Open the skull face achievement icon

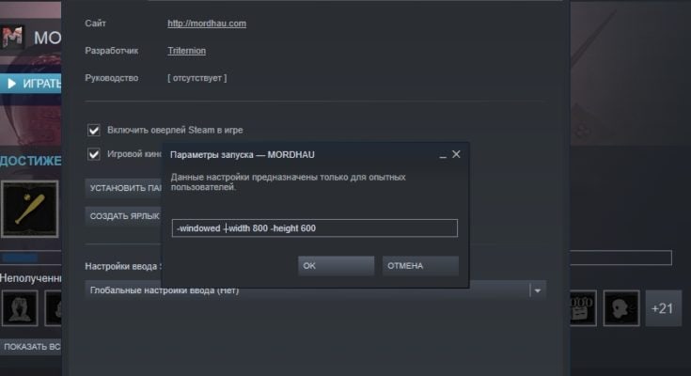pos(620,308)
